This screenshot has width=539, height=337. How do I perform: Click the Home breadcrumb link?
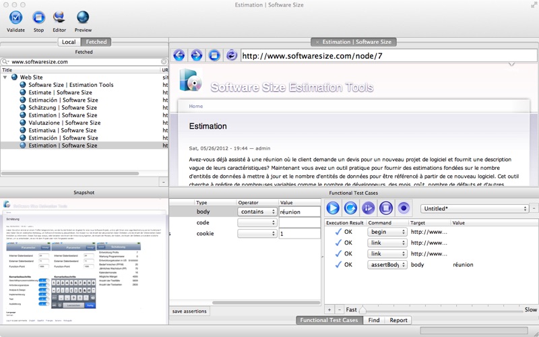[x=195, y=106]
